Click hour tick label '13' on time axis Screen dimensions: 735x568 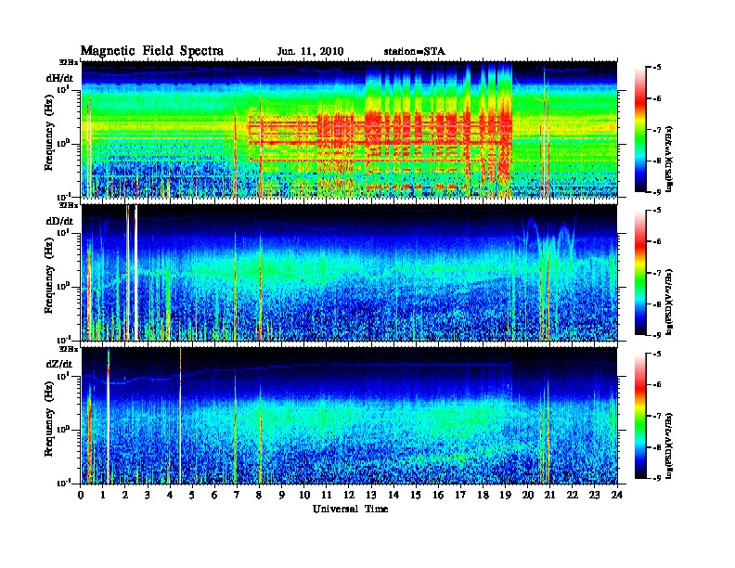click(371, 495)
